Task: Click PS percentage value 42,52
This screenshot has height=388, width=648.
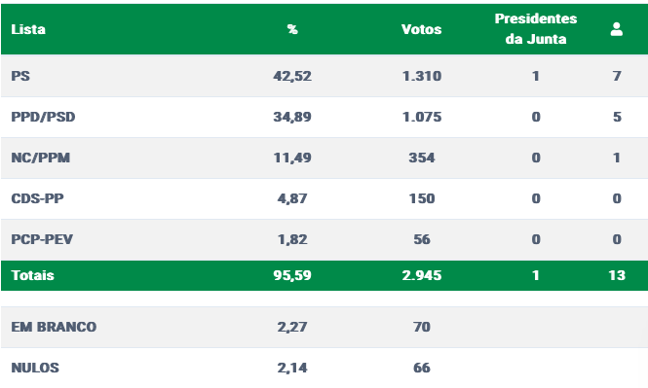Action: (292, 76)
